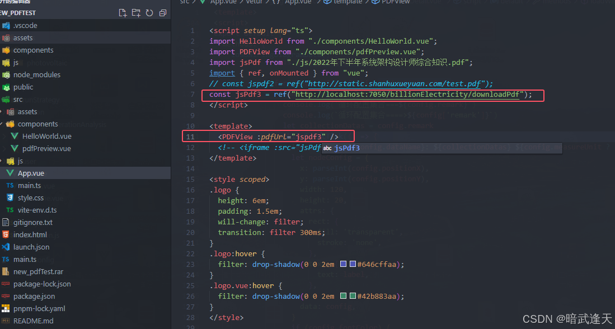Select App.vue in the file tree
This screenshot has height=329, width=615.
point(85,173)
